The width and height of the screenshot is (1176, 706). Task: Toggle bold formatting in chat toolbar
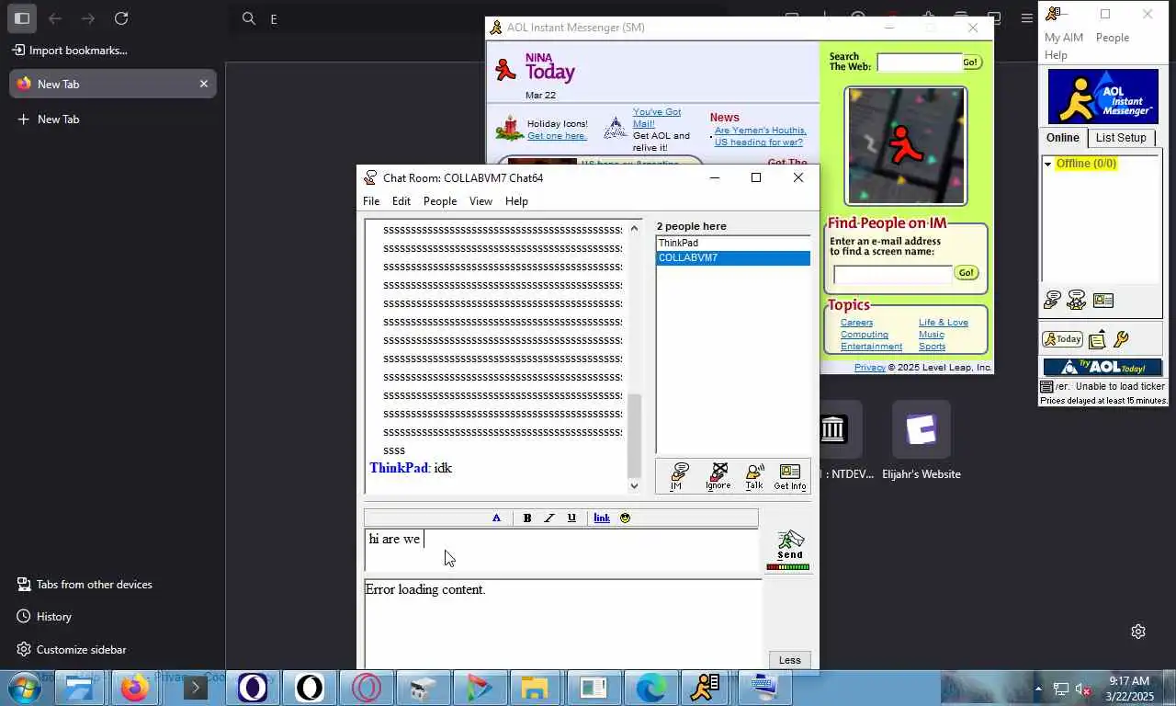point(527,518)
